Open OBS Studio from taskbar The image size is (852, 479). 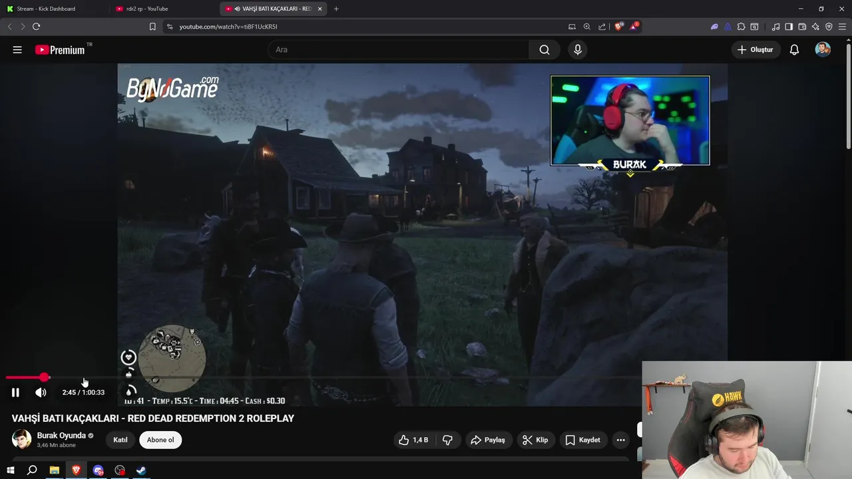[120, 470]
